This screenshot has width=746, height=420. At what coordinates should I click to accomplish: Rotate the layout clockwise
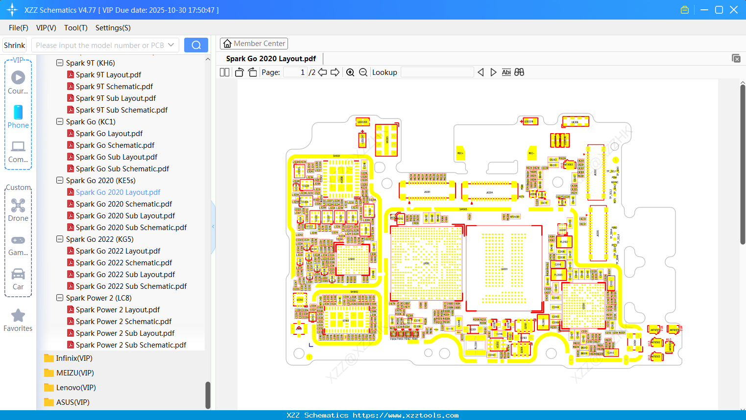click(x=252, y=71)
